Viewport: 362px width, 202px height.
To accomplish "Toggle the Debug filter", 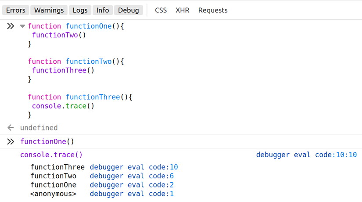I will coord(129,10).
